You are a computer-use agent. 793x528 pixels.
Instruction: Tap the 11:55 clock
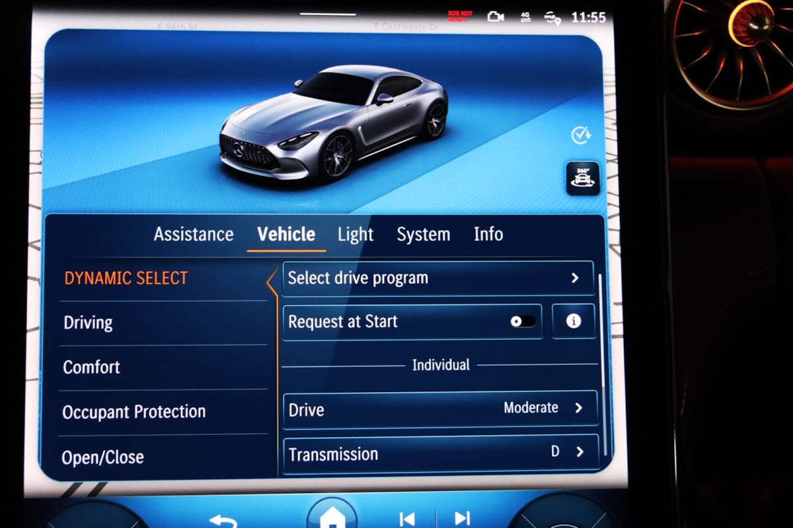(588, 18)
